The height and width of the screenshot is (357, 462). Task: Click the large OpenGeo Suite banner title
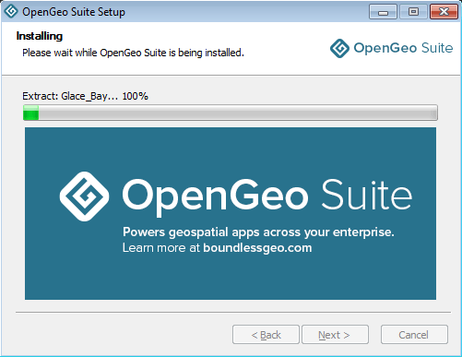(x=267, y=196)
